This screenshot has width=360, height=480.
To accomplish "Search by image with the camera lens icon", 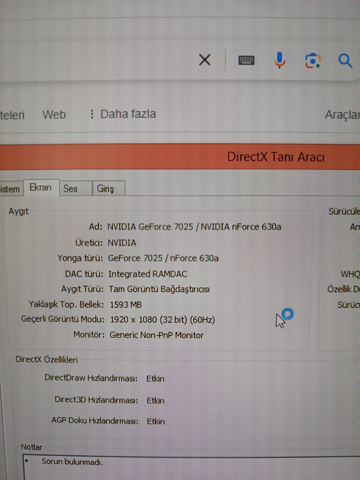I will [x=312, y=60].
